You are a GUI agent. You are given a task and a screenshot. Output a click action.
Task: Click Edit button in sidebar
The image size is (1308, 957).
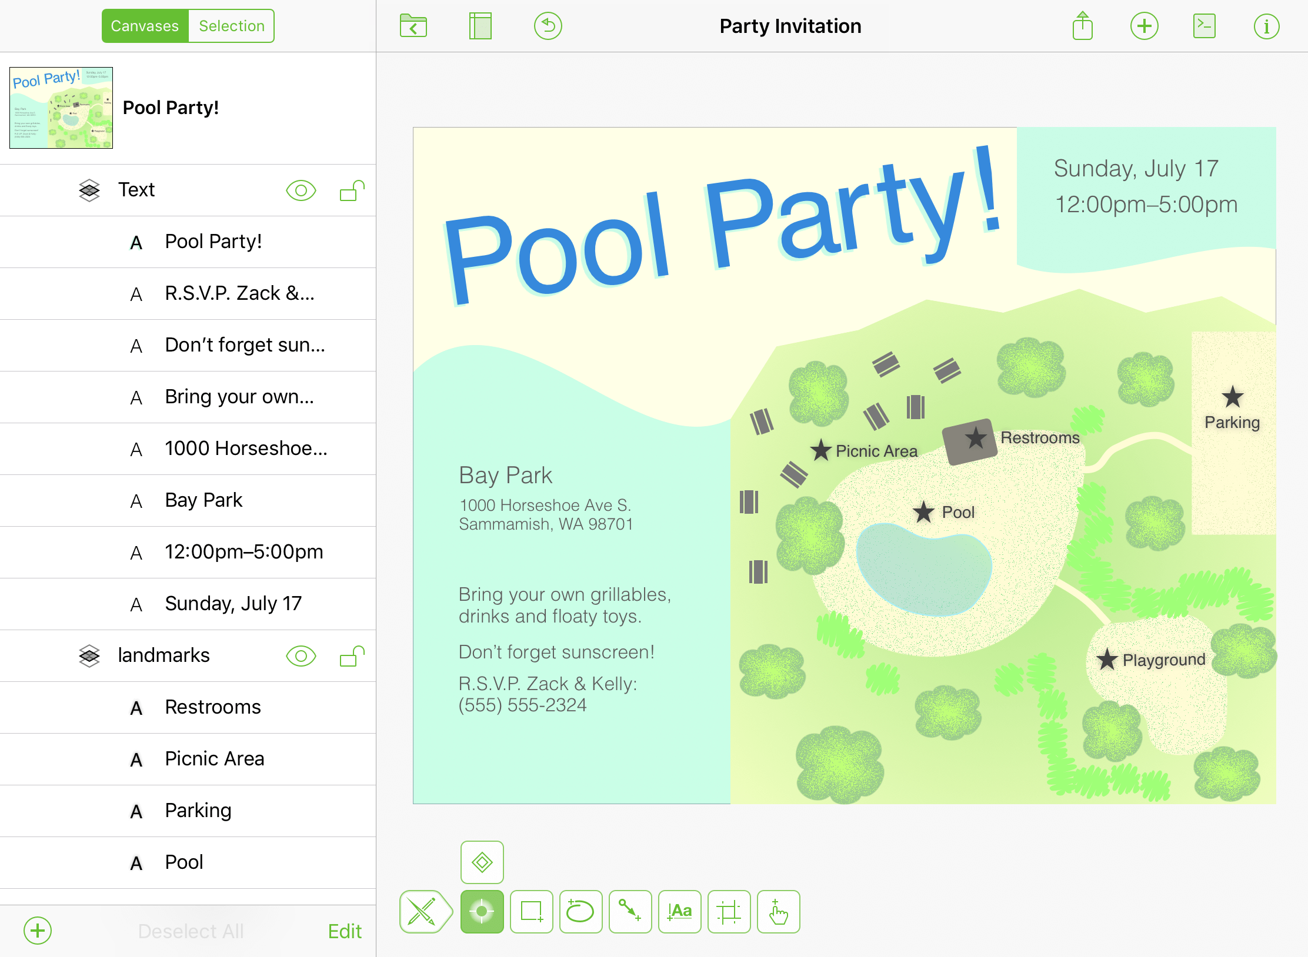[x=346, y=931]
